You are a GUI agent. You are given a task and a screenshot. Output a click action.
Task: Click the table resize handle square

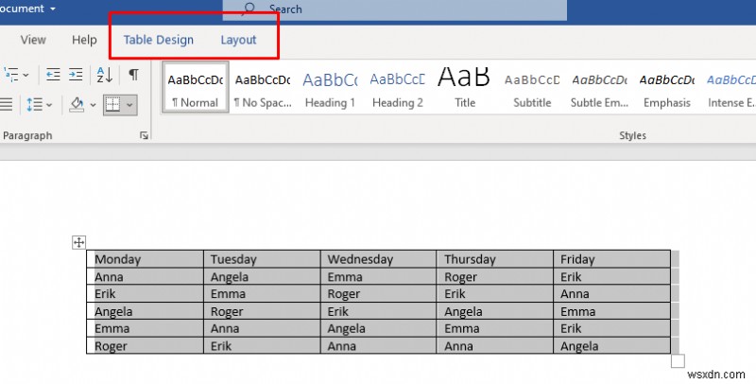[x=678, y=361]
